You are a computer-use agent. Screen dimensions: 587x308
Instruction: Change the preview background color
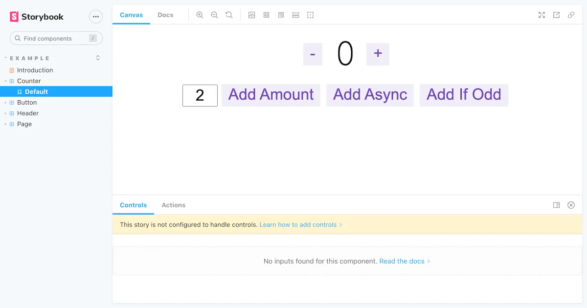(251, 15)
